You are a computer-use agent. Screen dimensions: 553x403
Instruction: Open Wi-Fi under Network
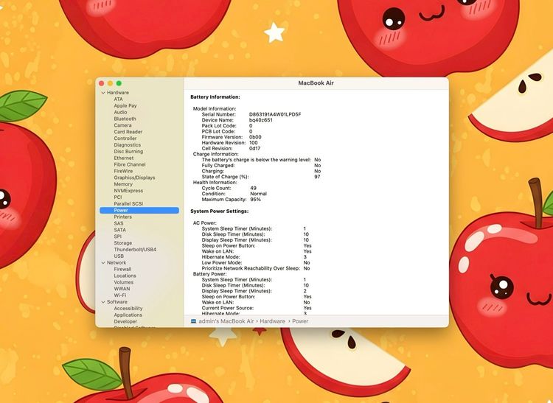[120, 295]
